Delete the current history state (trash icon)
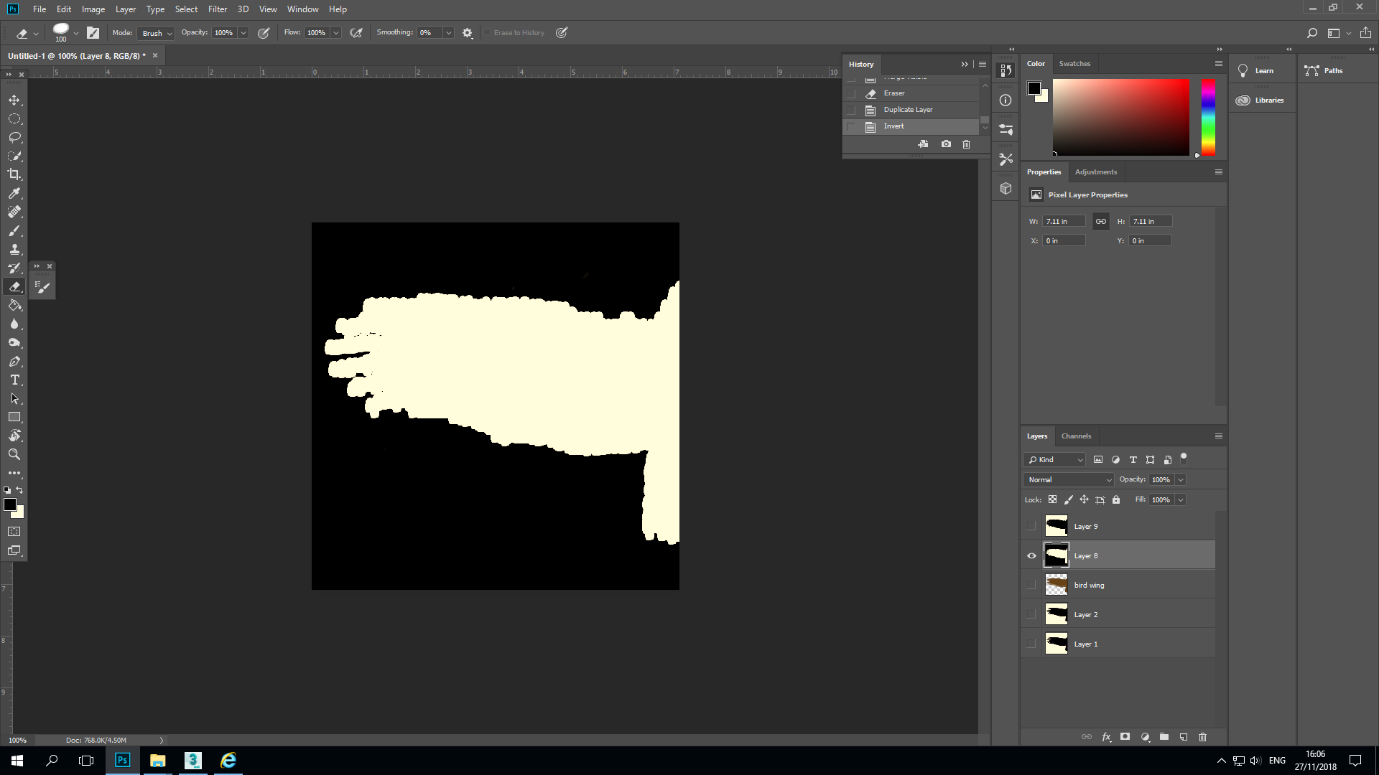1379x775 pixels. (x=966, y=144)
